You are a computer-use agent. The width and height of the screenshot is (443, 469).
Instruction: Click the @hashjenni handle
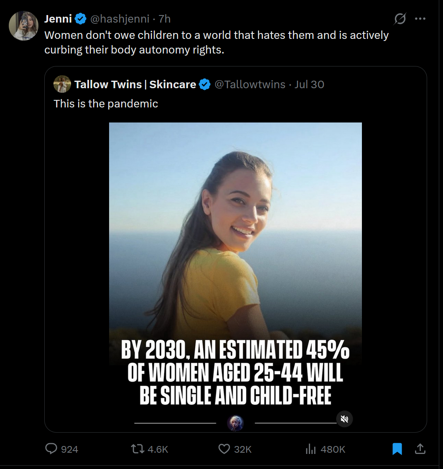(120, 19)
